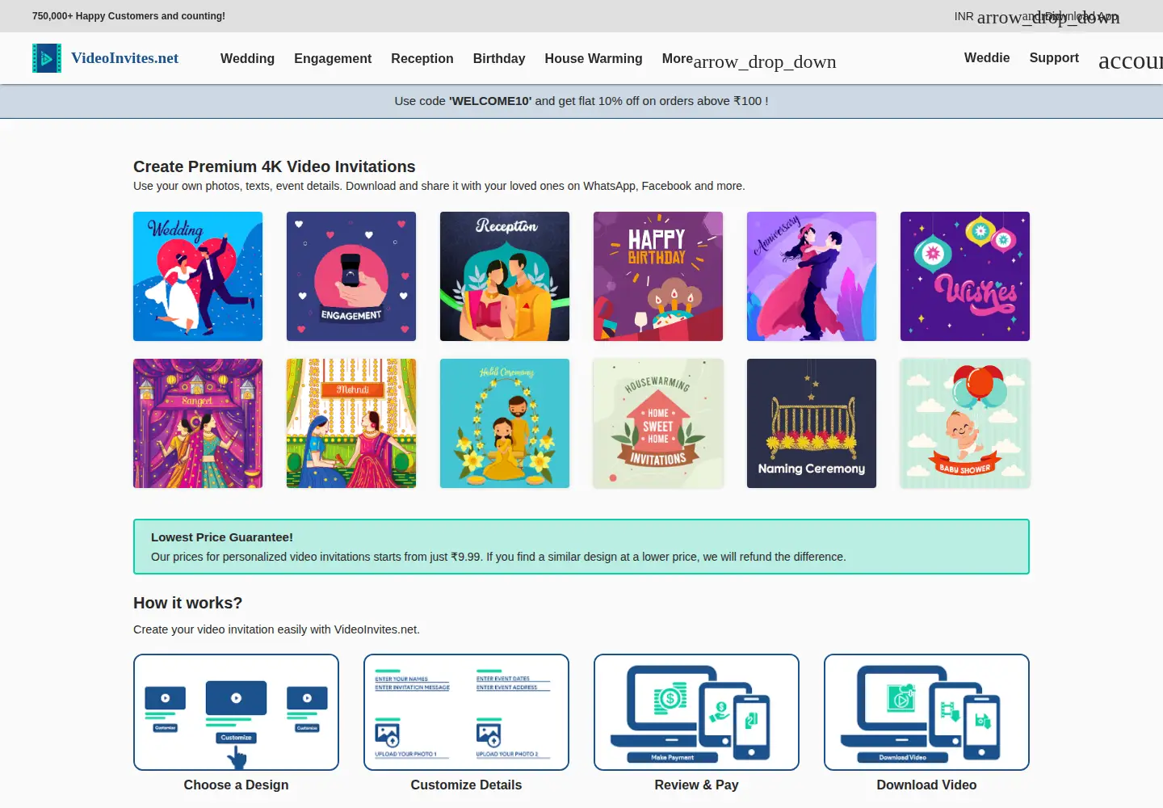Click the "750,000+ Happy Customers and counting!" text
The image size is (1163, 808).
(x=128, y=16)
